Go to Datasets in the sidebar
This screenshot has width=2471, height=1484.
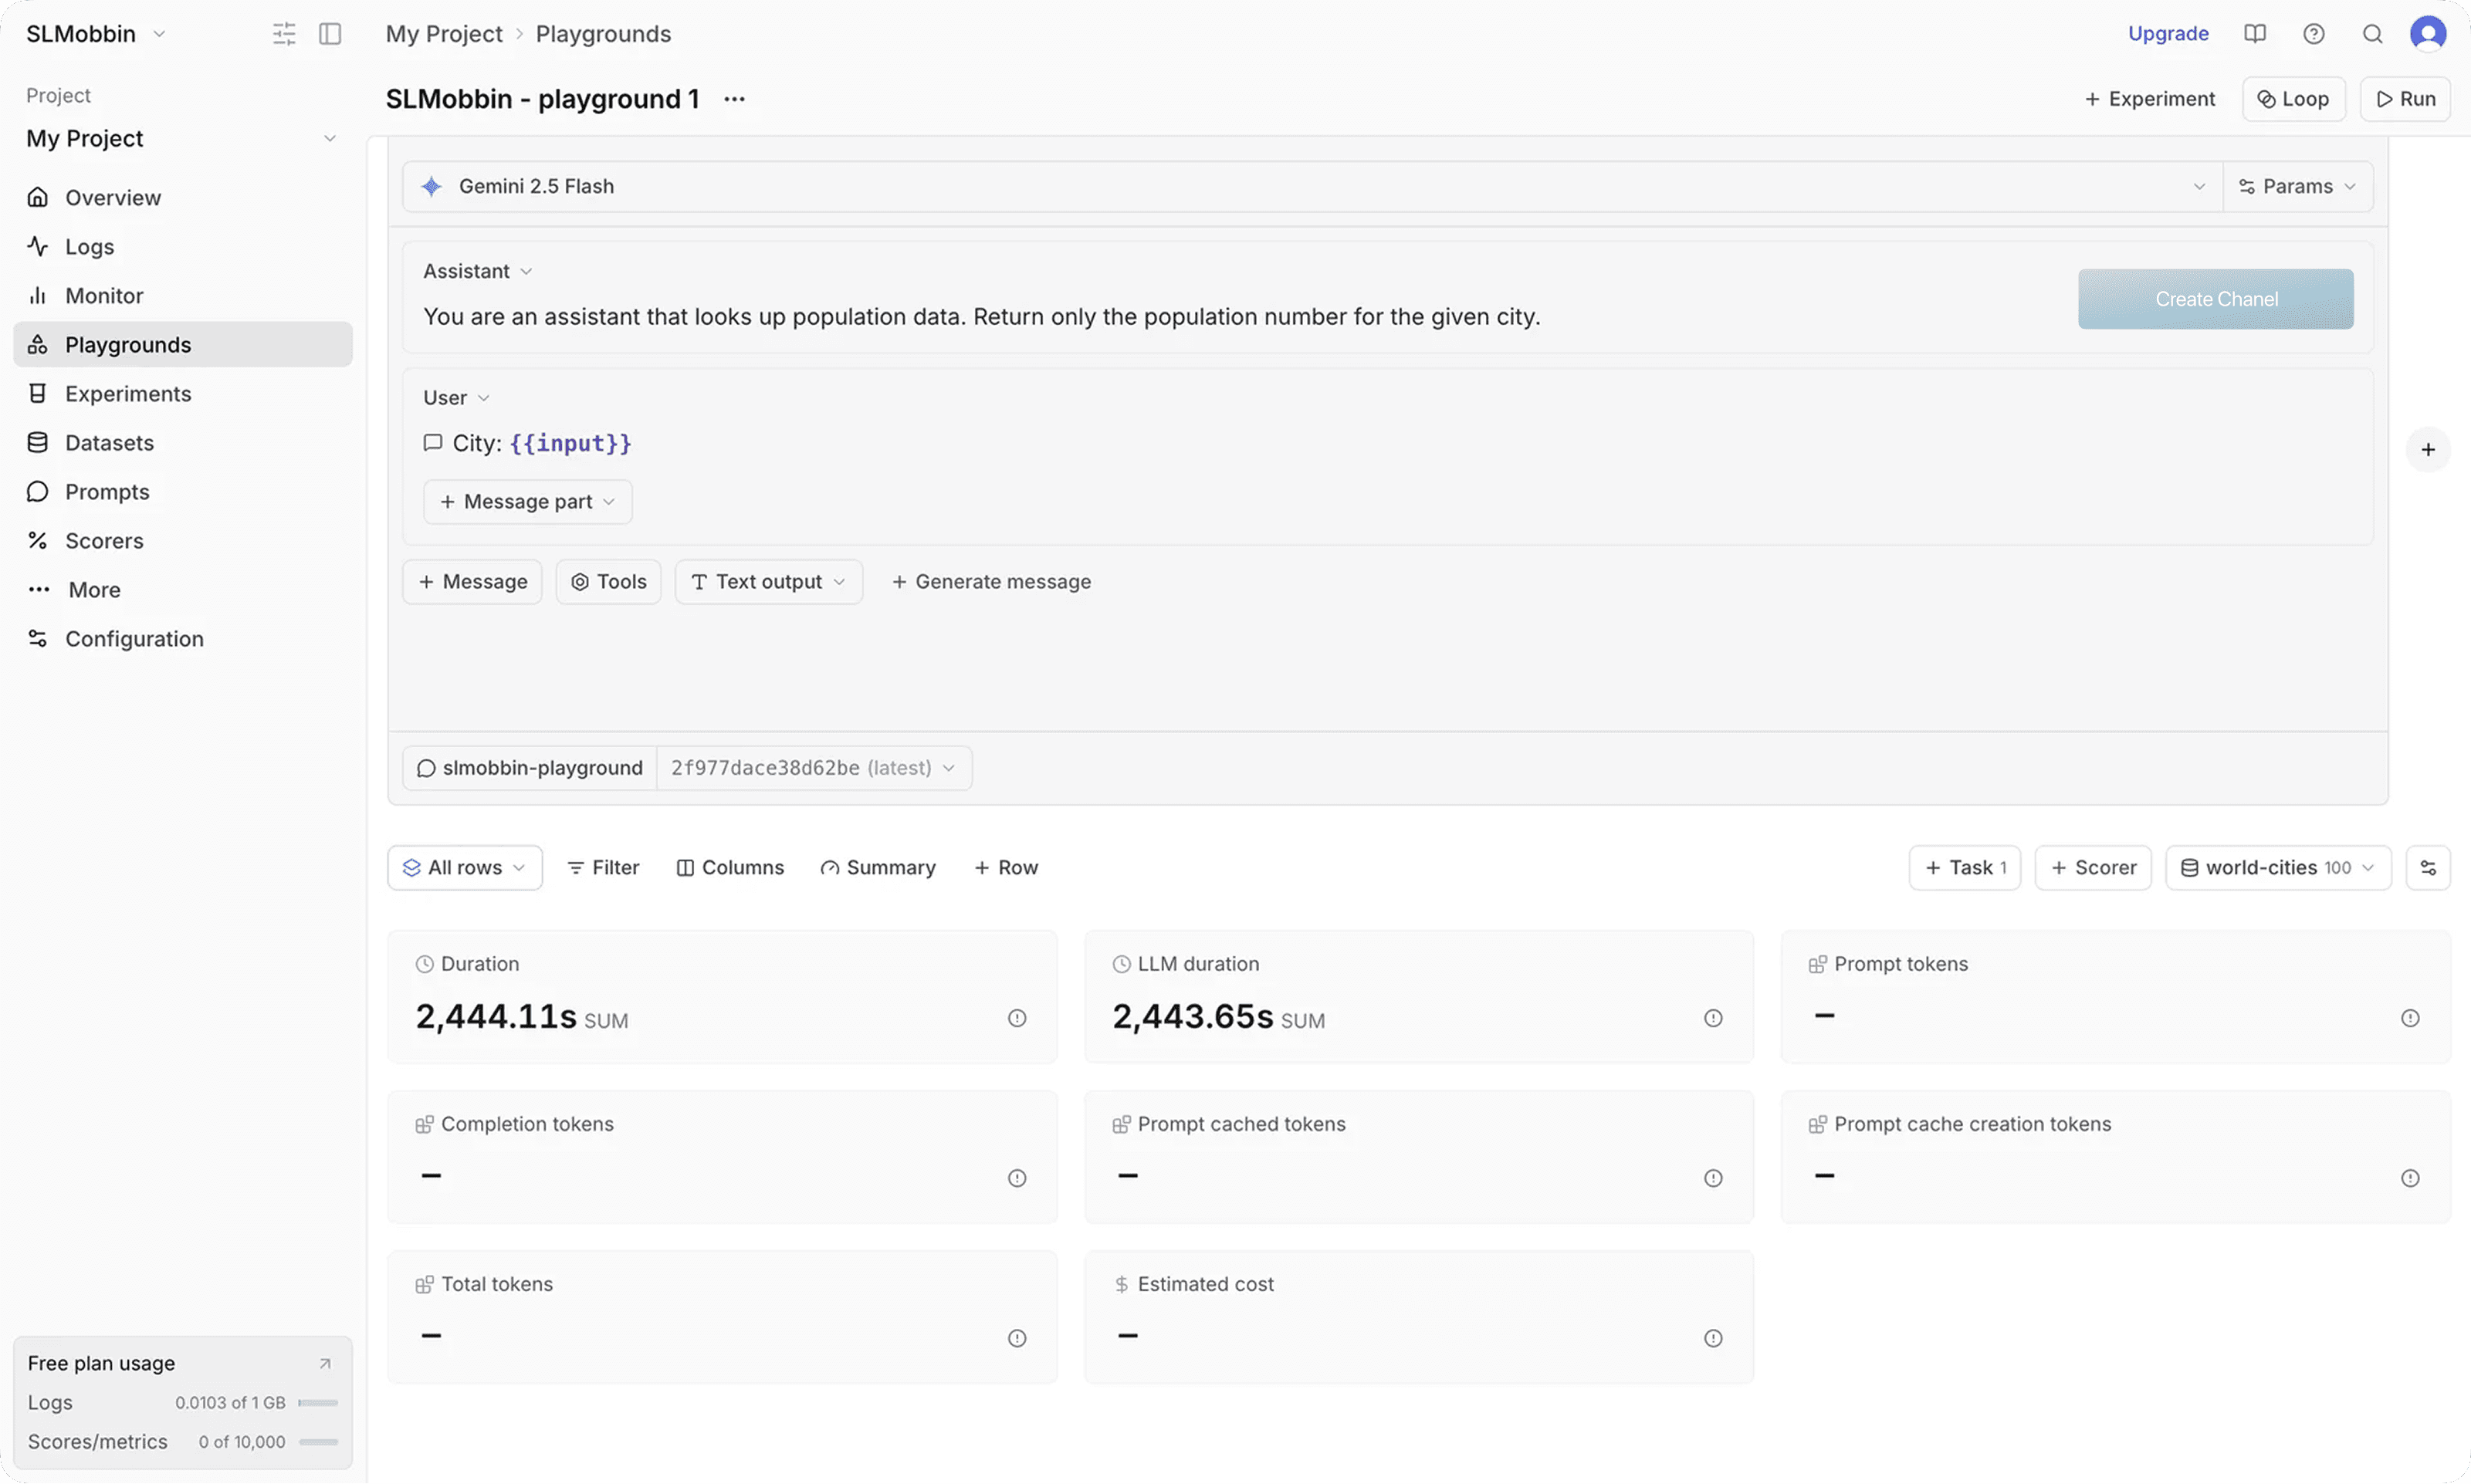[109, 443]
